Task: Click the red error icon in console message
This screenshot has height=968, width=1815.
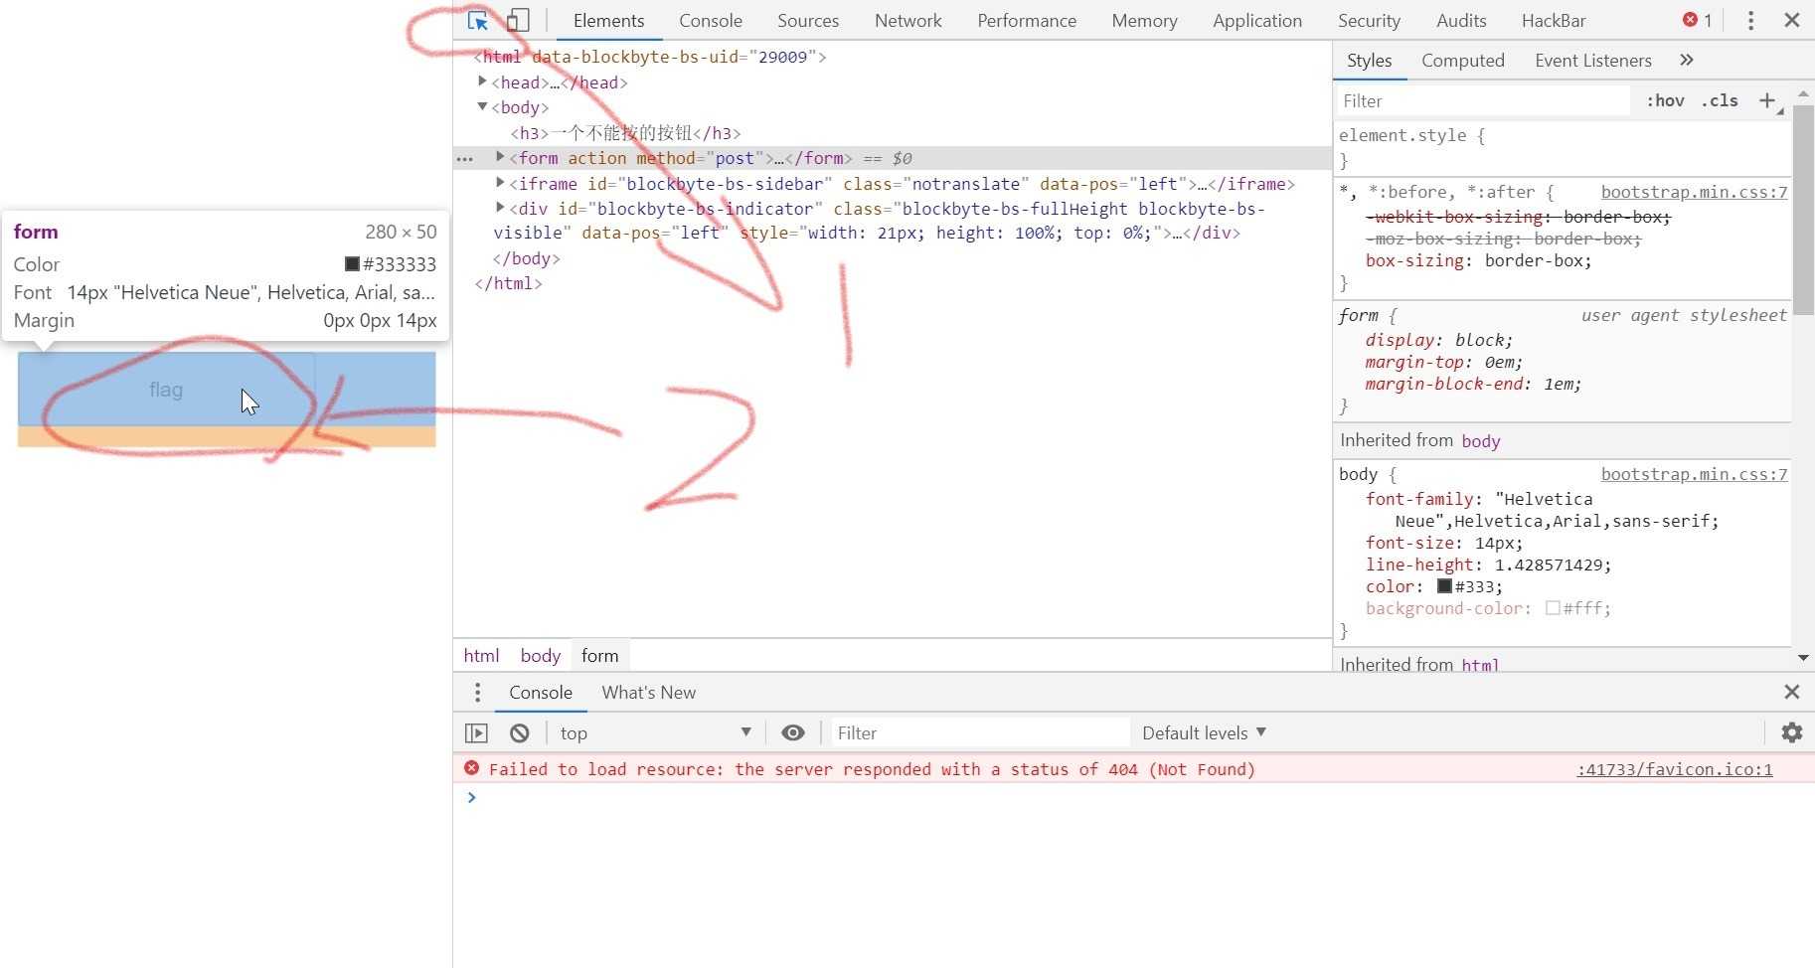Action: click(472, 768)
